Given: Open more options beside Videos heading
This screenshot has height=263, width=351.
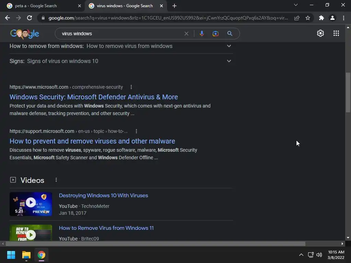Looking at the screenshot, I should pyautogui.click(x=56, y=180).
